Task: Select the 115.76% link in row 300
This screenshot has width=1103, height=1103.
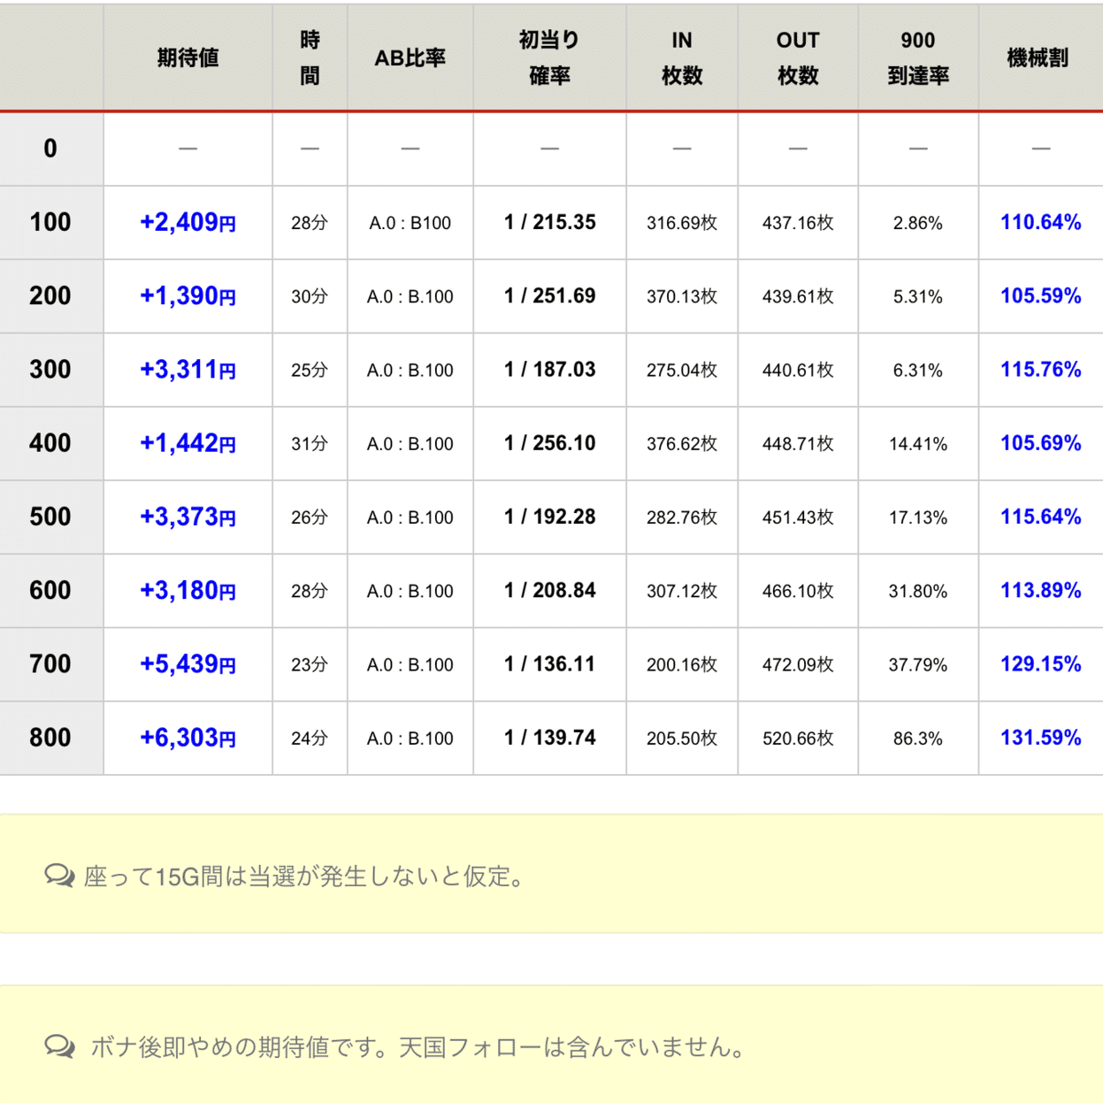Action: 1039,370
